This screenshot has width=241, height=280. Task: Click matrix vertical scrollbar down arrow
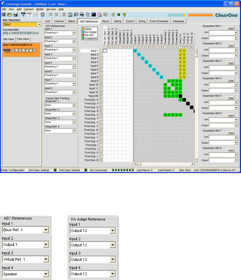point(196,160)
